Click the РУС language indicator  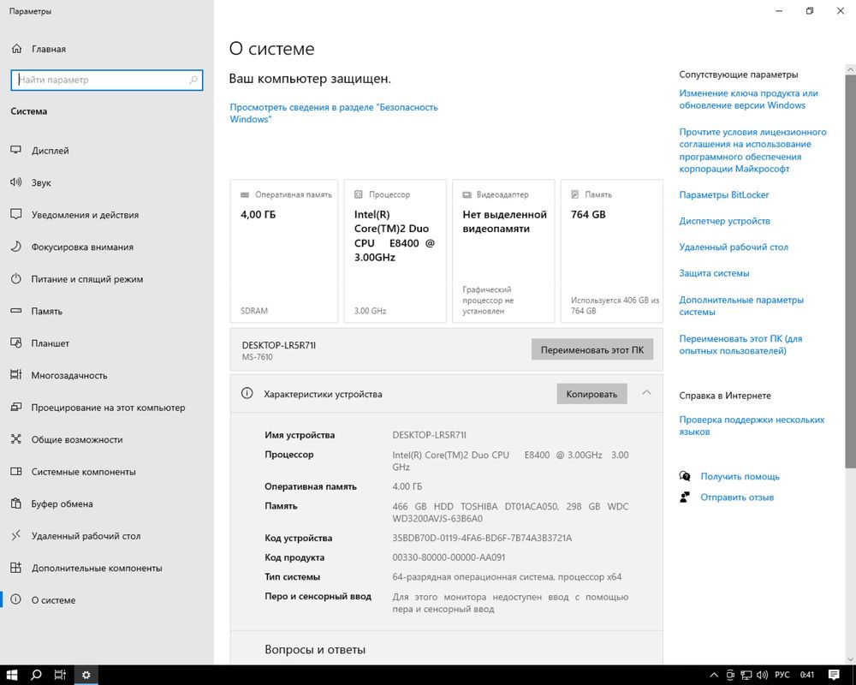(x=782, y=676)
